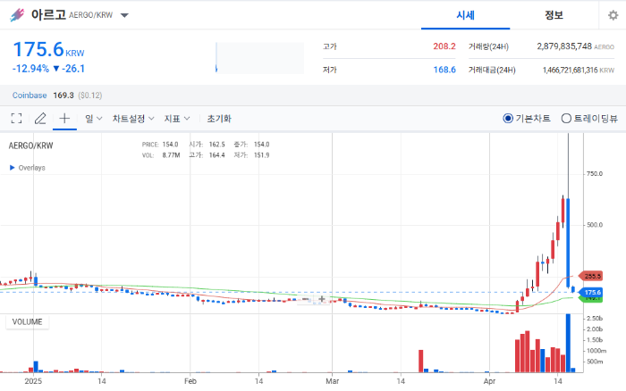The width and height of the screenshot is (626, 391).
Task: Click the mini price sparkline chart
Action: pos(259,58)
